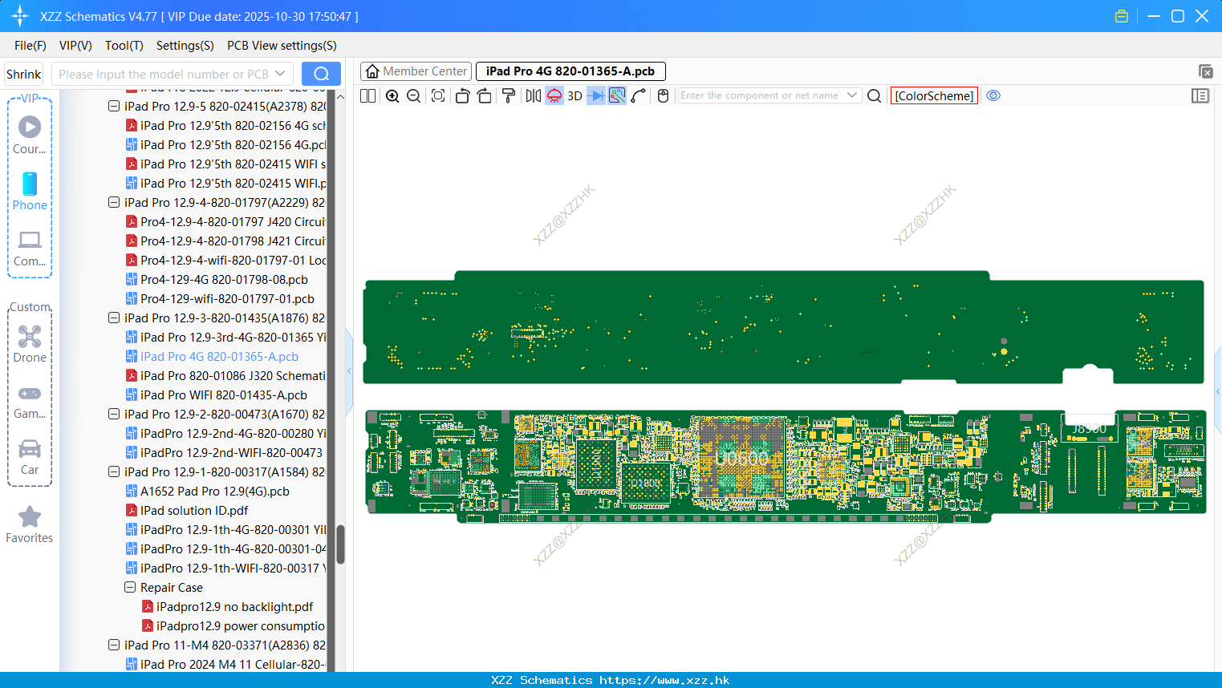Mirror the board with the flip icon

(x=533, y=95)
